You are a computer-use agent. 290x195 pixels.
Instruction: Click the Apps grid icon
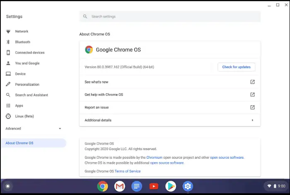tap(8, 105)
